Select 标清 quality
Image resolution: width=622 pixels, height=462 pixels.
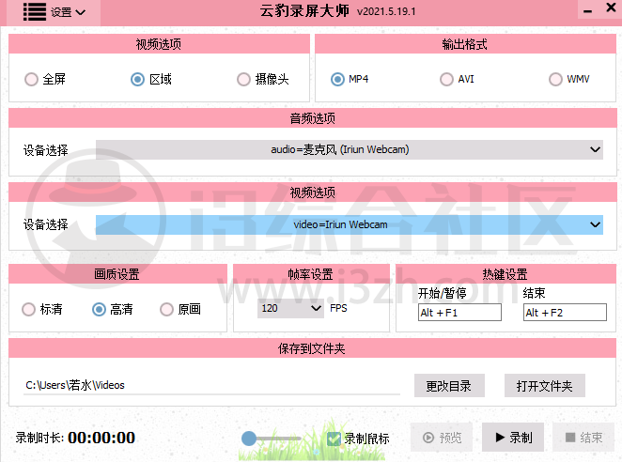coord(28,309)
